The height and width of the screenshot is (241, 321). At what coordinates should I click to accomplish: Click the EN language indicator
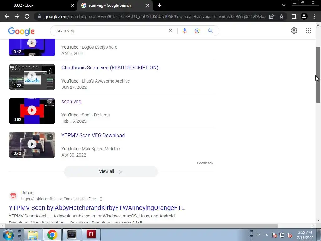pyautogui.click(x=258, y=234)
